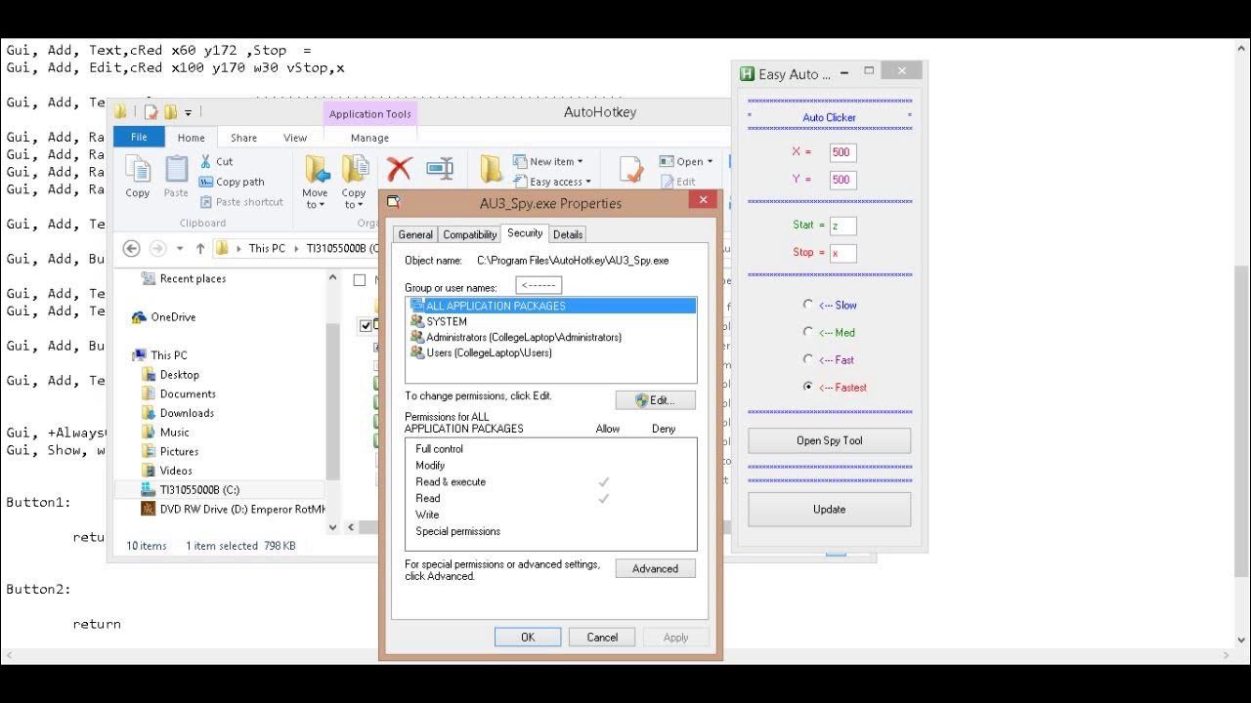1251x703 pixels.
Task: Select DVD RW Drive (D:) in navigation pane
Action: [233, 509]
